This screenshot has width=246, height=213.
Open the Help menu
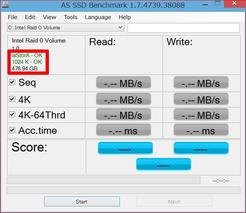point(125,17)
